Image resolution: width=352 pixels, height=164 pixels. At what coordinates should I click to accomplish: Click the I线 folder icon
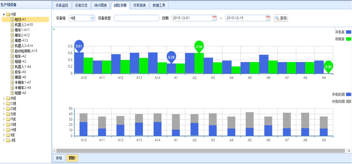point(8,135)
